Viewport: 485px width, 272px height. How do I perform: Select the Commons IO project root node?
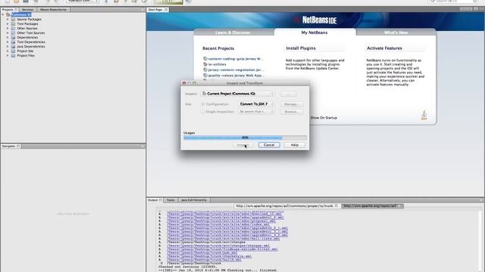coord(21,14)
